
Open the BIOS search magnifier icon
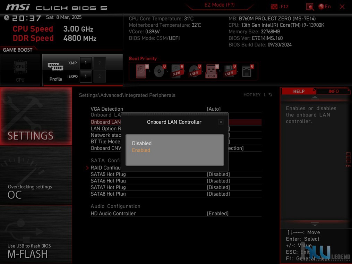point(310,7)
